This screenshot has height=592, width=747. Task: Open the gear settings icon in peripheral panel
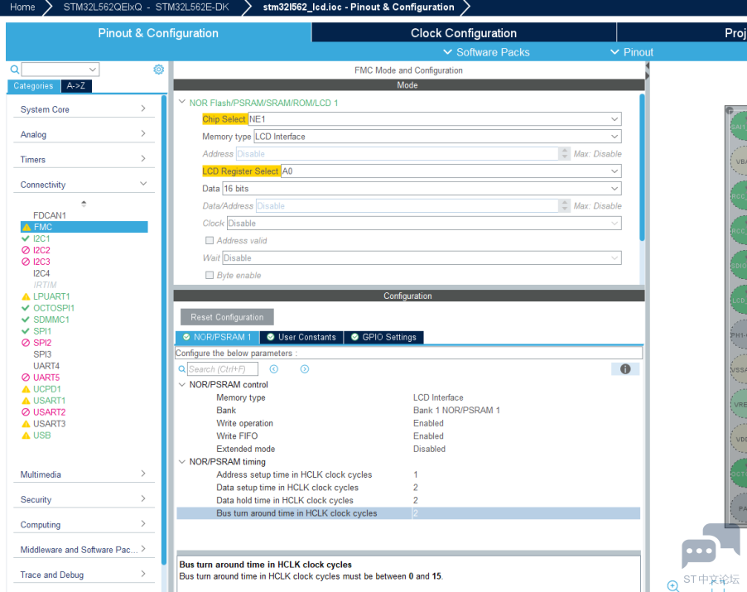(x=159, y=70)
